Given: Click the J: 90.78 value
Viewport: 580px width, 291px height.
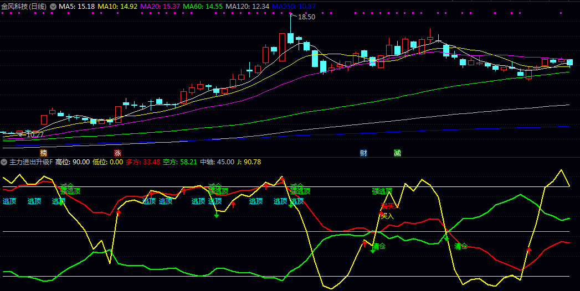Looking at the screenshot, I should pyautogui.click(x=249, y=162).
